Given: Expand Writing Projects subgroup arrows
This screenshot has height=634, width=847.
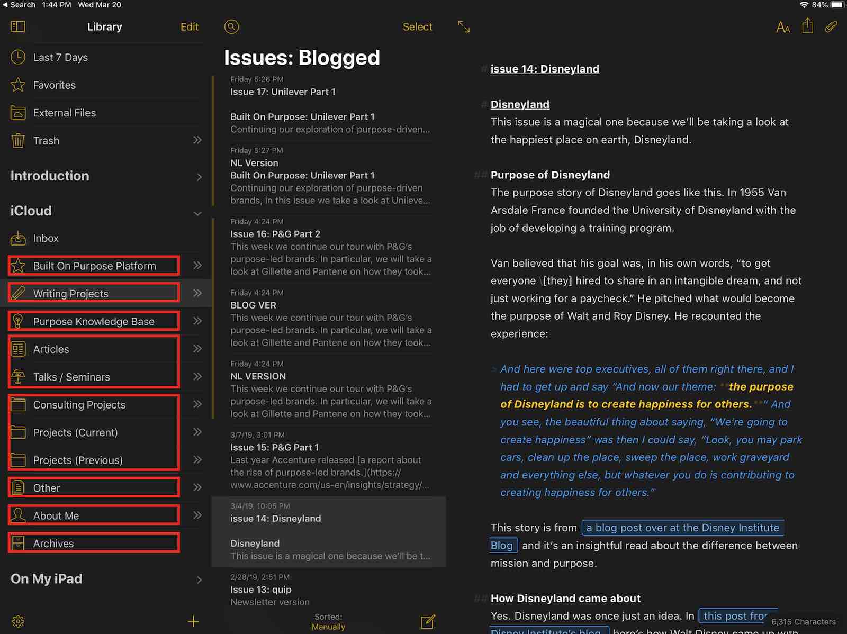Looking at the screenshot, I should coord(197,293).
